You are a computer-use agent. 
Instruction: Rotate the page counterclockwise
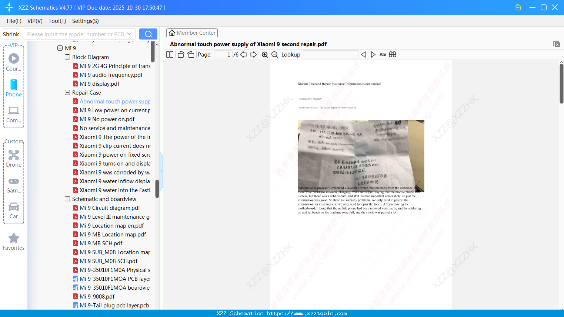click(x=181, y=55)
